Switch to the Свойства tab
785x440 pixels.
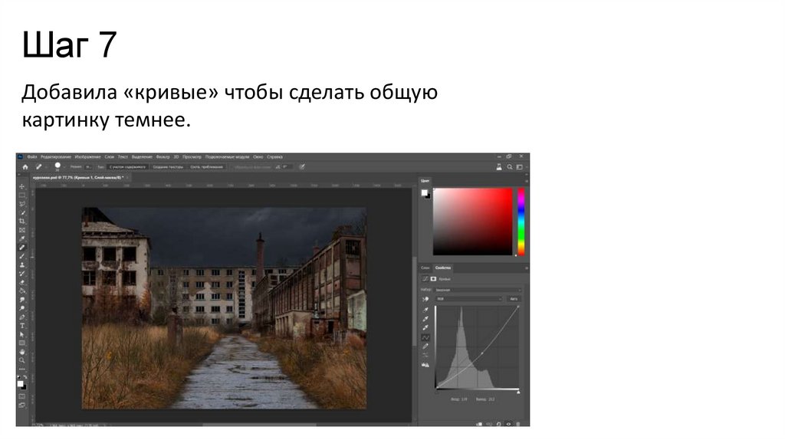tap(443, 268)
